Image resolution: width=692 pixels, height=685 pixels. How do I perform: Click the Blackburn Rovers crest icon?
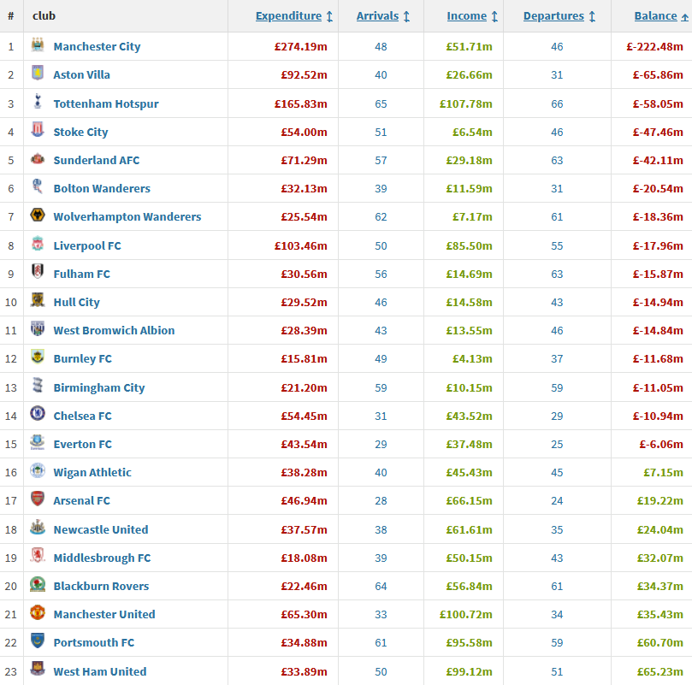[x=38, y=584]
